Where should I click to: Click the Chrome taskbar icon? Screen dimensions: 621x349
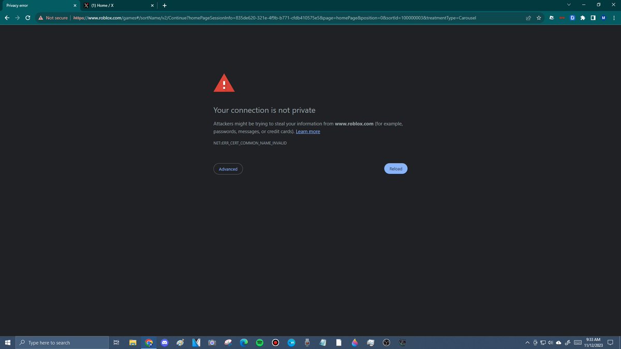[x=149, y=342]
